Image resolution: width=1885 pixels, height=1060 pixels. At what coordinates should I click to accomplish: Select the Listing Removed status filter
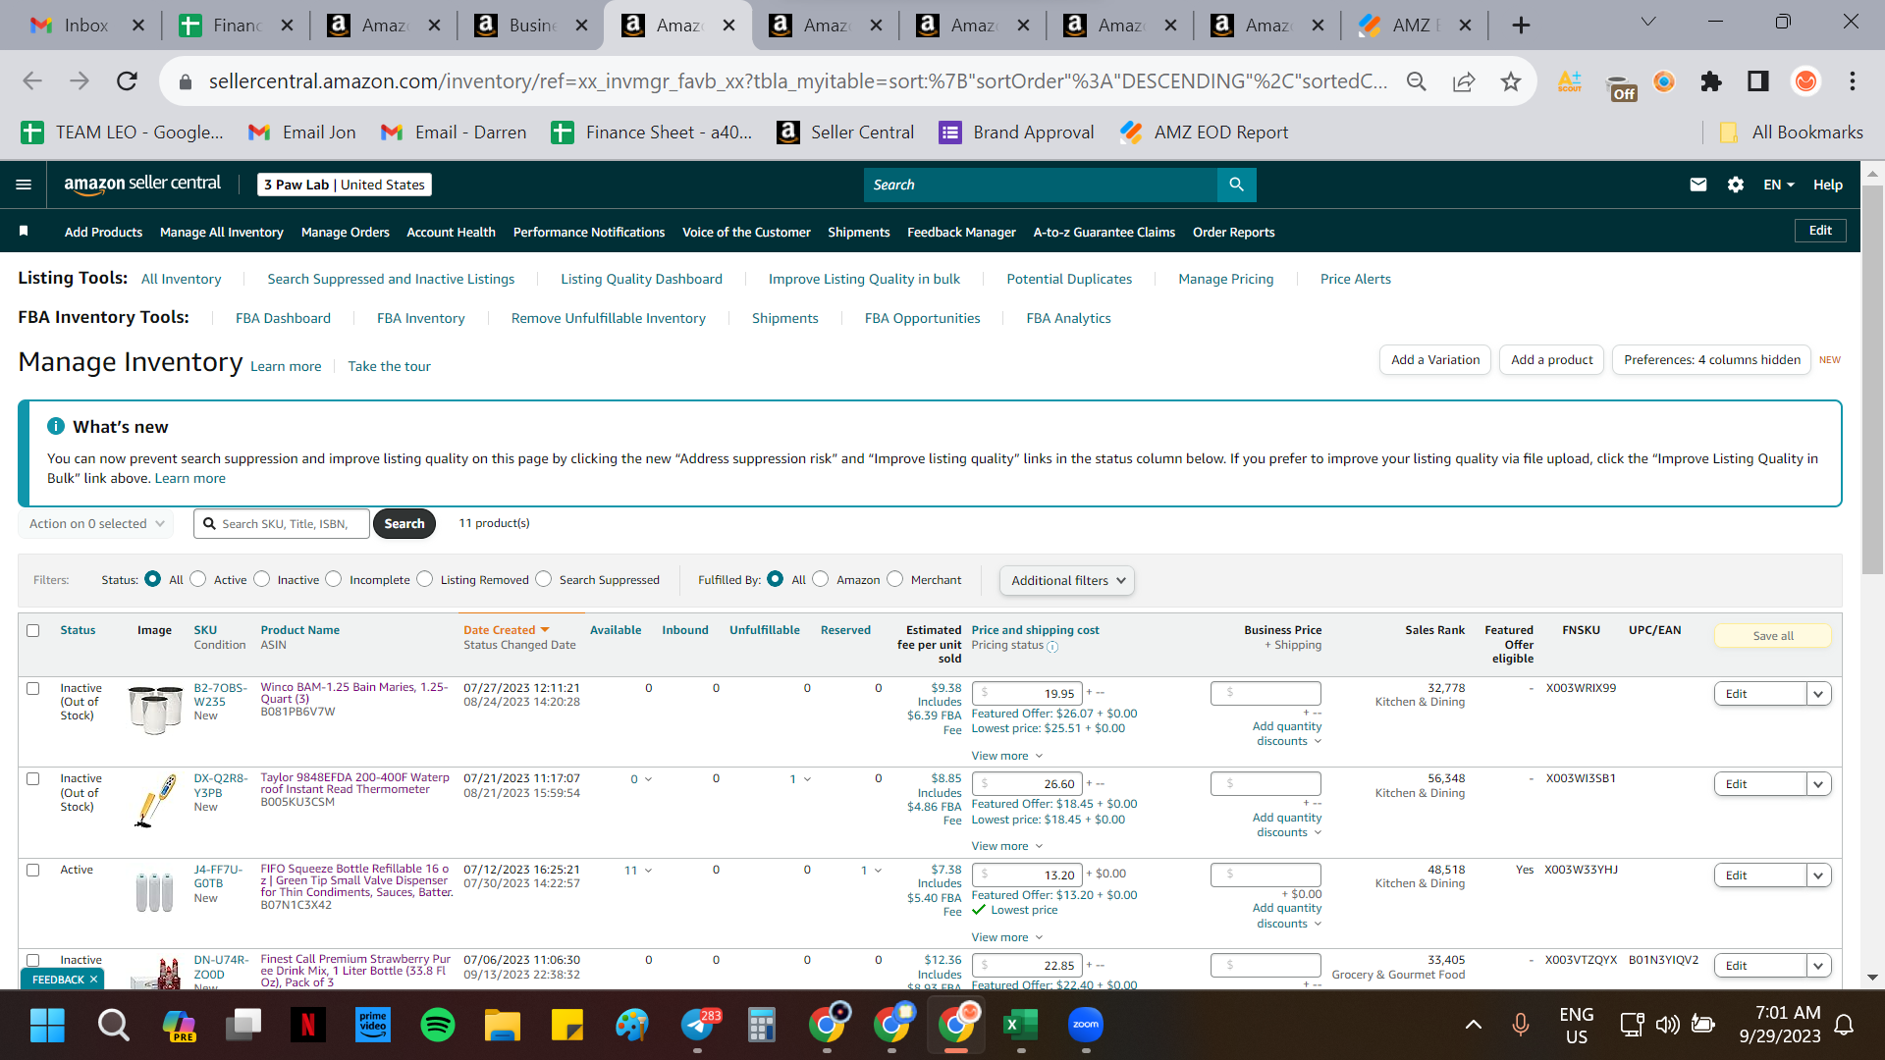coord(425,579)
